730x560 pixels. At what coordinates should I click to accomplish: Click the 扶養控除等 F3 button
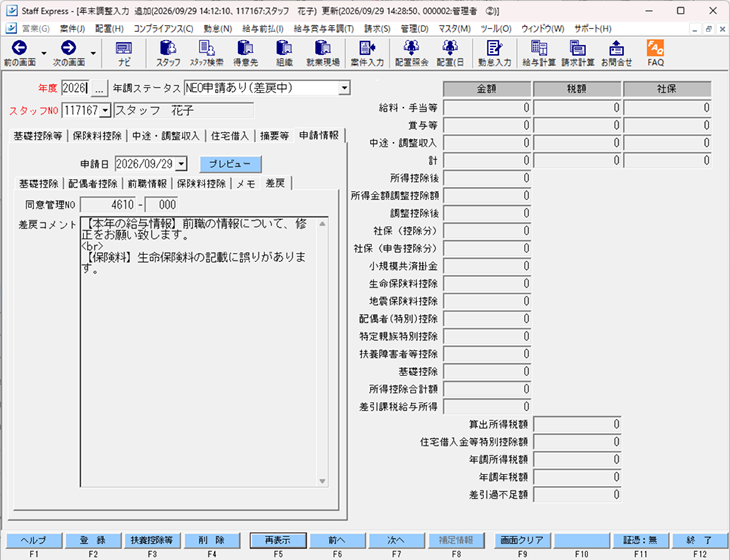pos(152,541)
